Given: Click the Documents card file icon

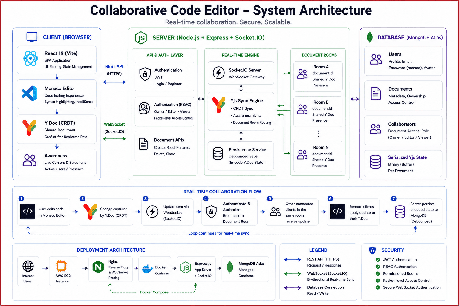Looking at the screenshot, I should point(376,94).
